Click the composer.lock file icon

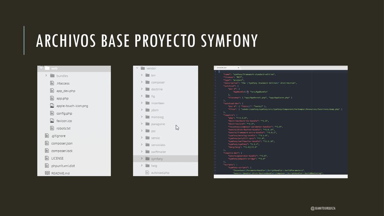[x=47, y=151]
